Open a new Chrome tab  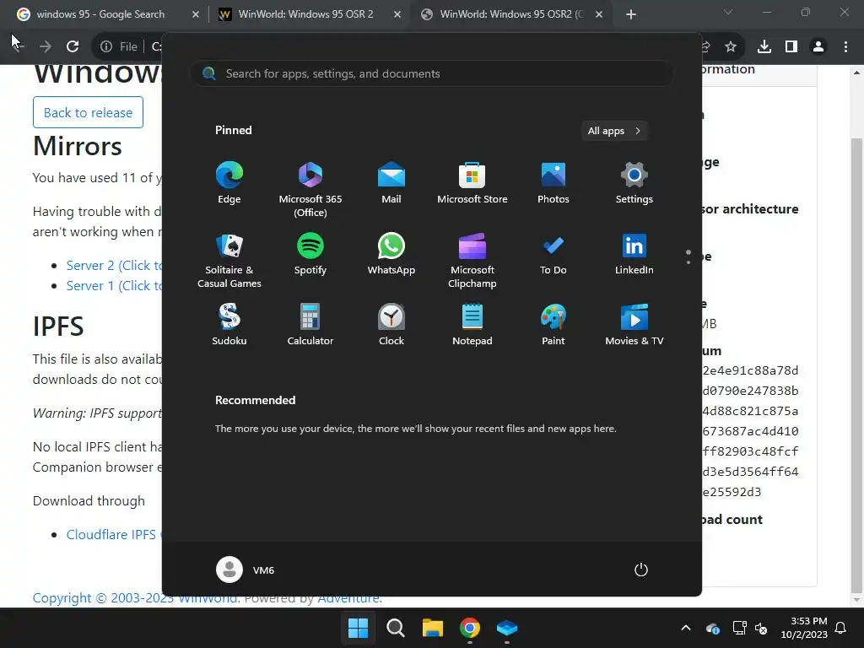(631, 15)
